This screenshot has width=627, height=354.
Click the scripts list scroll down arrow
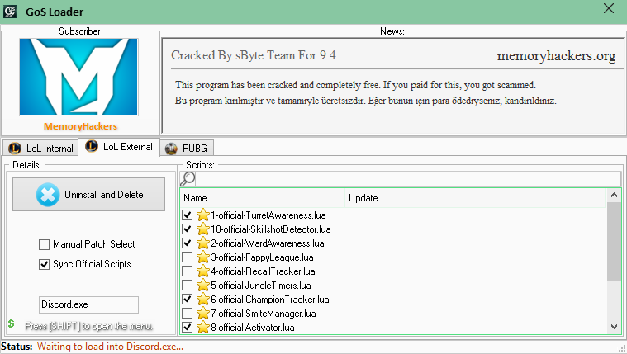pyautogui.click(x=614, y=327)
